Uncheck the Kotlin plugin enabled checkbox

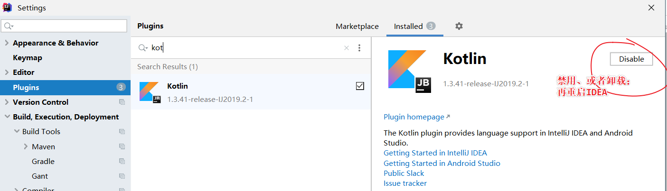point(360,86)
